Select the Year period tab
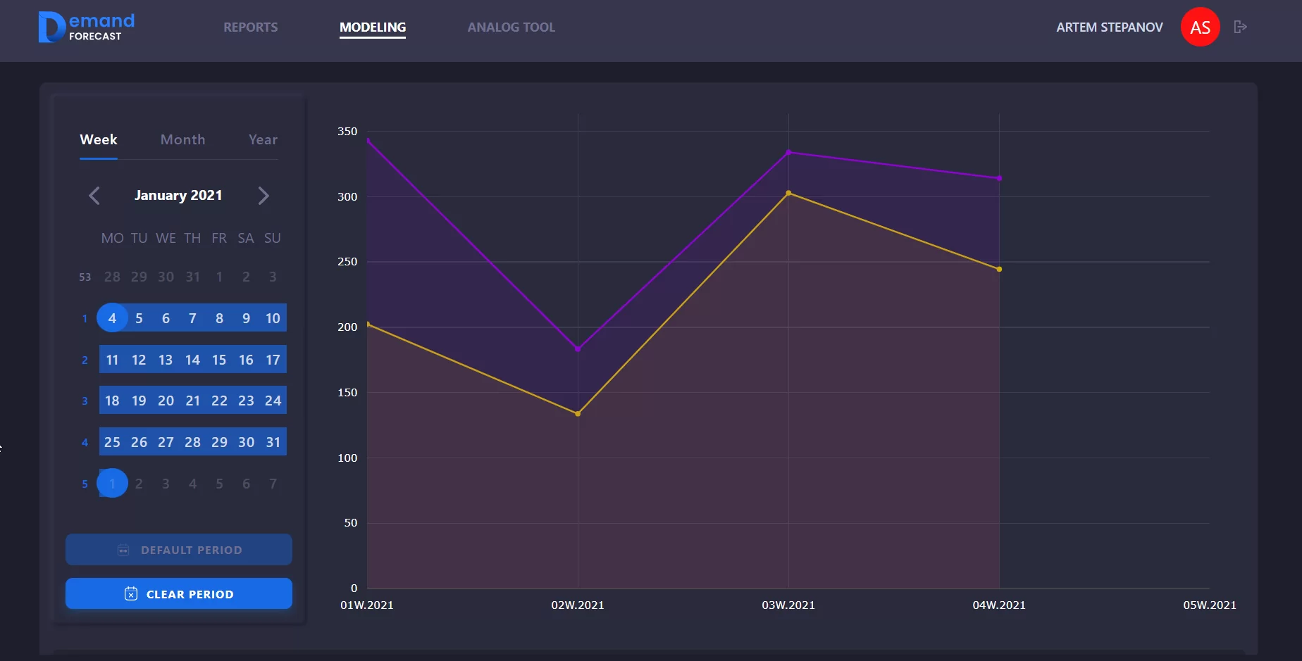The image size is (1302, 661). pos(263,139)
